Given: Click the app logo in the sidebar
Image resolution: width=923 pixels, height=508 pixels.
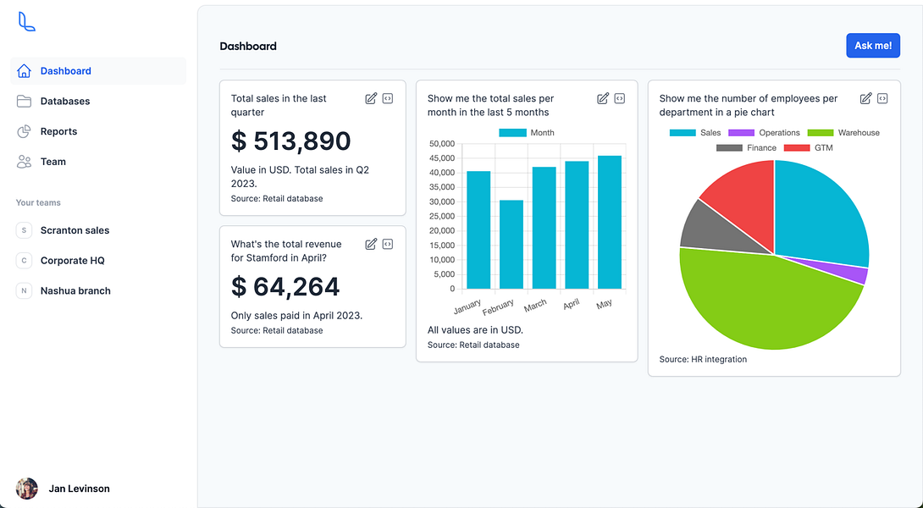Looking at the screenshot, I should pyautogui.click(x=26, y=22).
